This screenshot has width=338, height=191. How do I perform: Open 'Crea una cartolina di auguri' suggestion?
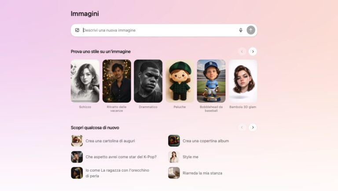[x=110, y=141]
